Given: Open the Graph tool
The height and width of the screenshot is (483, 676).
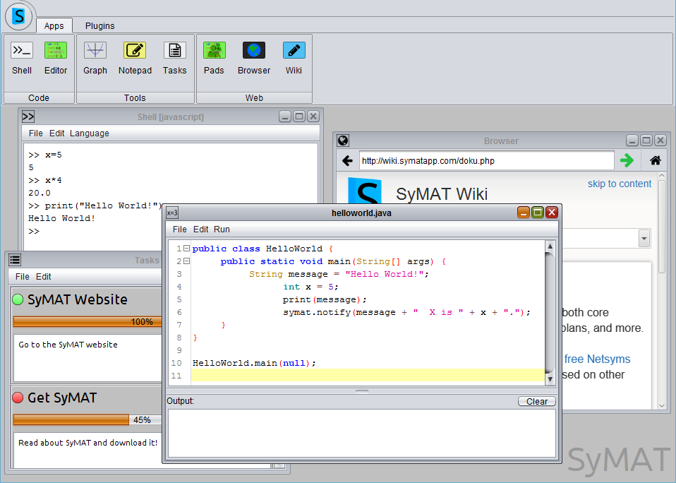Looking at the screenshot, I should pyautogui.click(x=95, y=52).
